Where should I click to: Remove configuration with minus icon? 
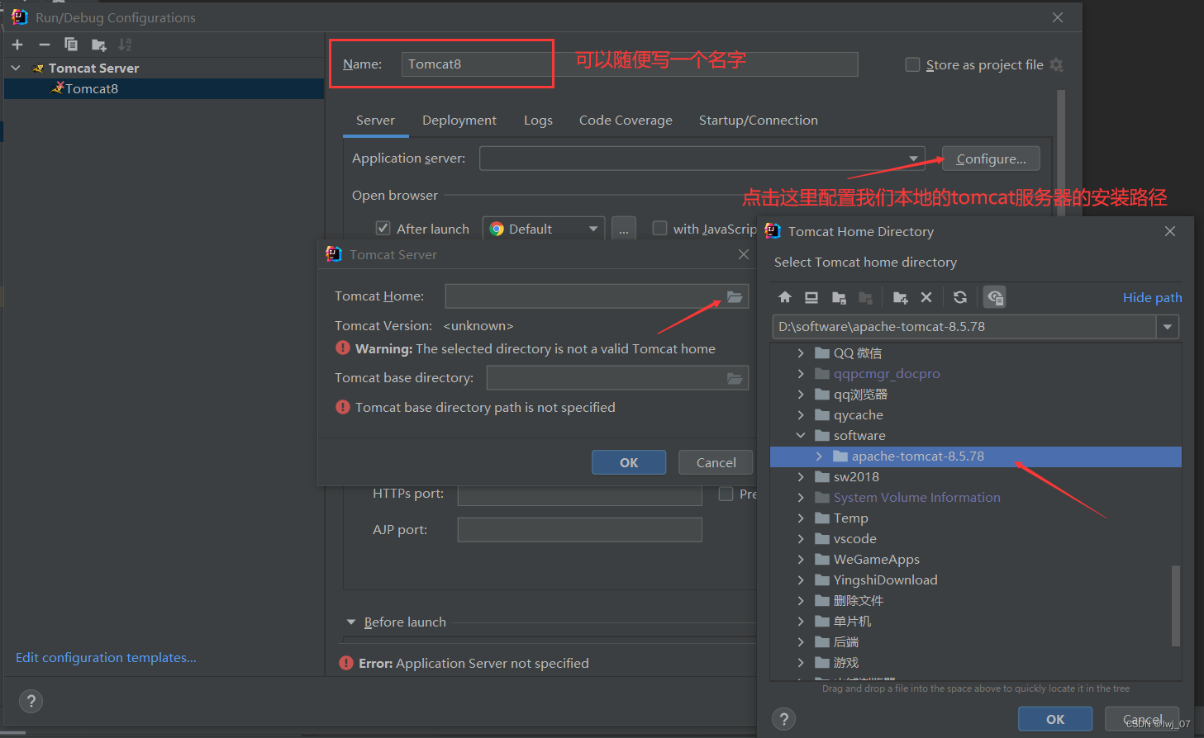pos(45,45)
